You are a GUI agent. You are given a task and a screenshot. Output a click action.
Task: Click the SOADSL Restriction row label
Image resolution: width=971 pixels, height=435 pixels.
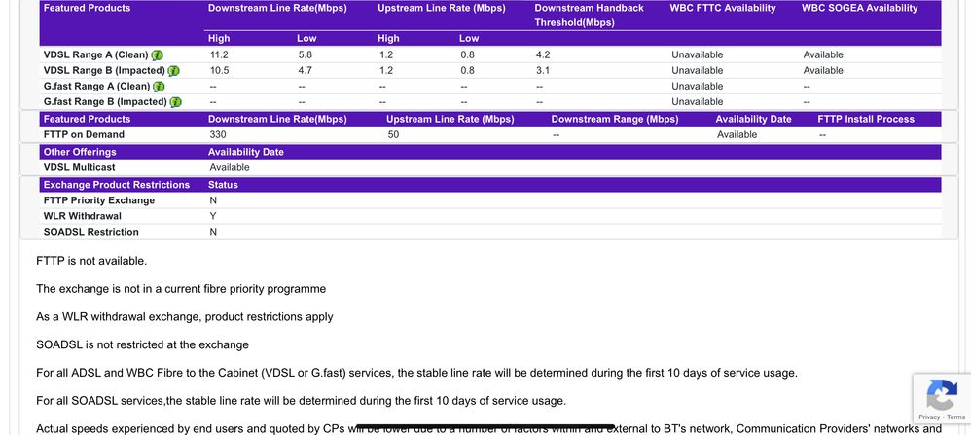90,232
